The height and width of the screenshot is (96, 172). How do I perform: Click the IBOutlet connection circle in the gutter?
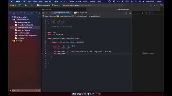coord(45,42)
